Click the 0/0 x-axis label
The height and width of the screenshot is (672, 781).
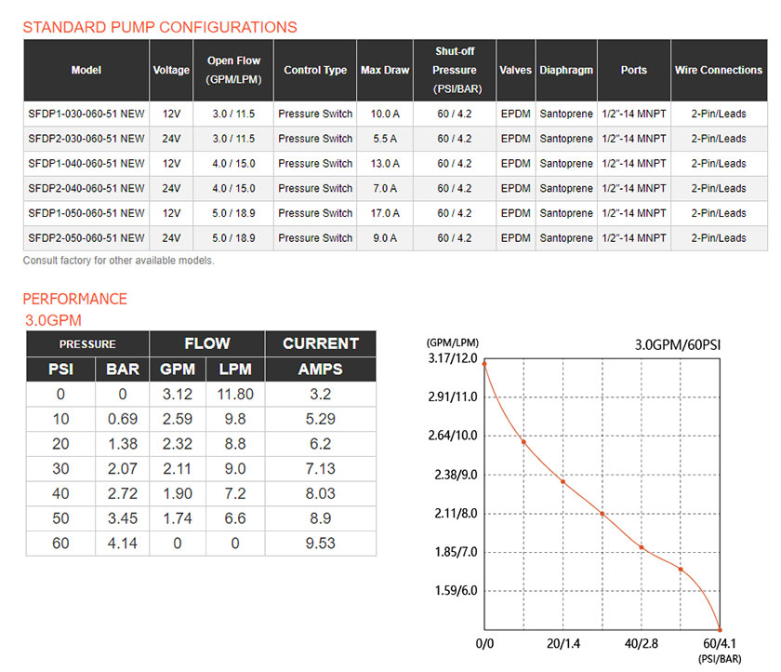(484, 643)
